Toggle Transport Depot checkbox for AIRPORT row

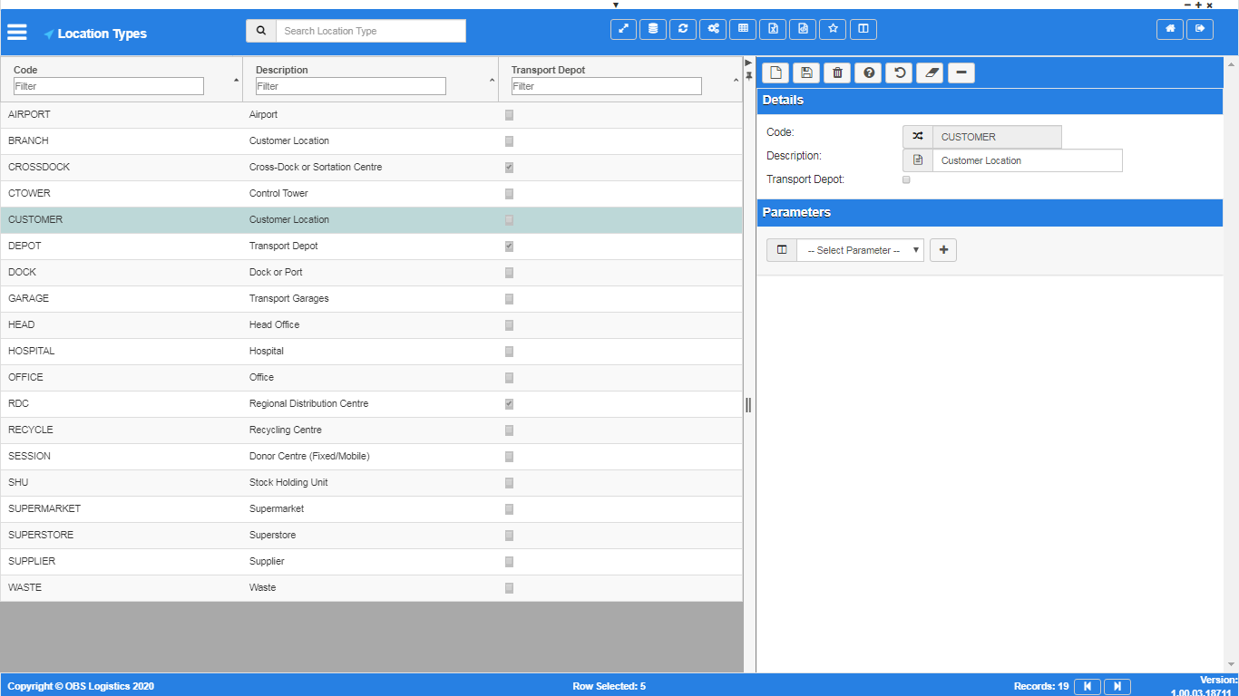click(x=509, y=115)
